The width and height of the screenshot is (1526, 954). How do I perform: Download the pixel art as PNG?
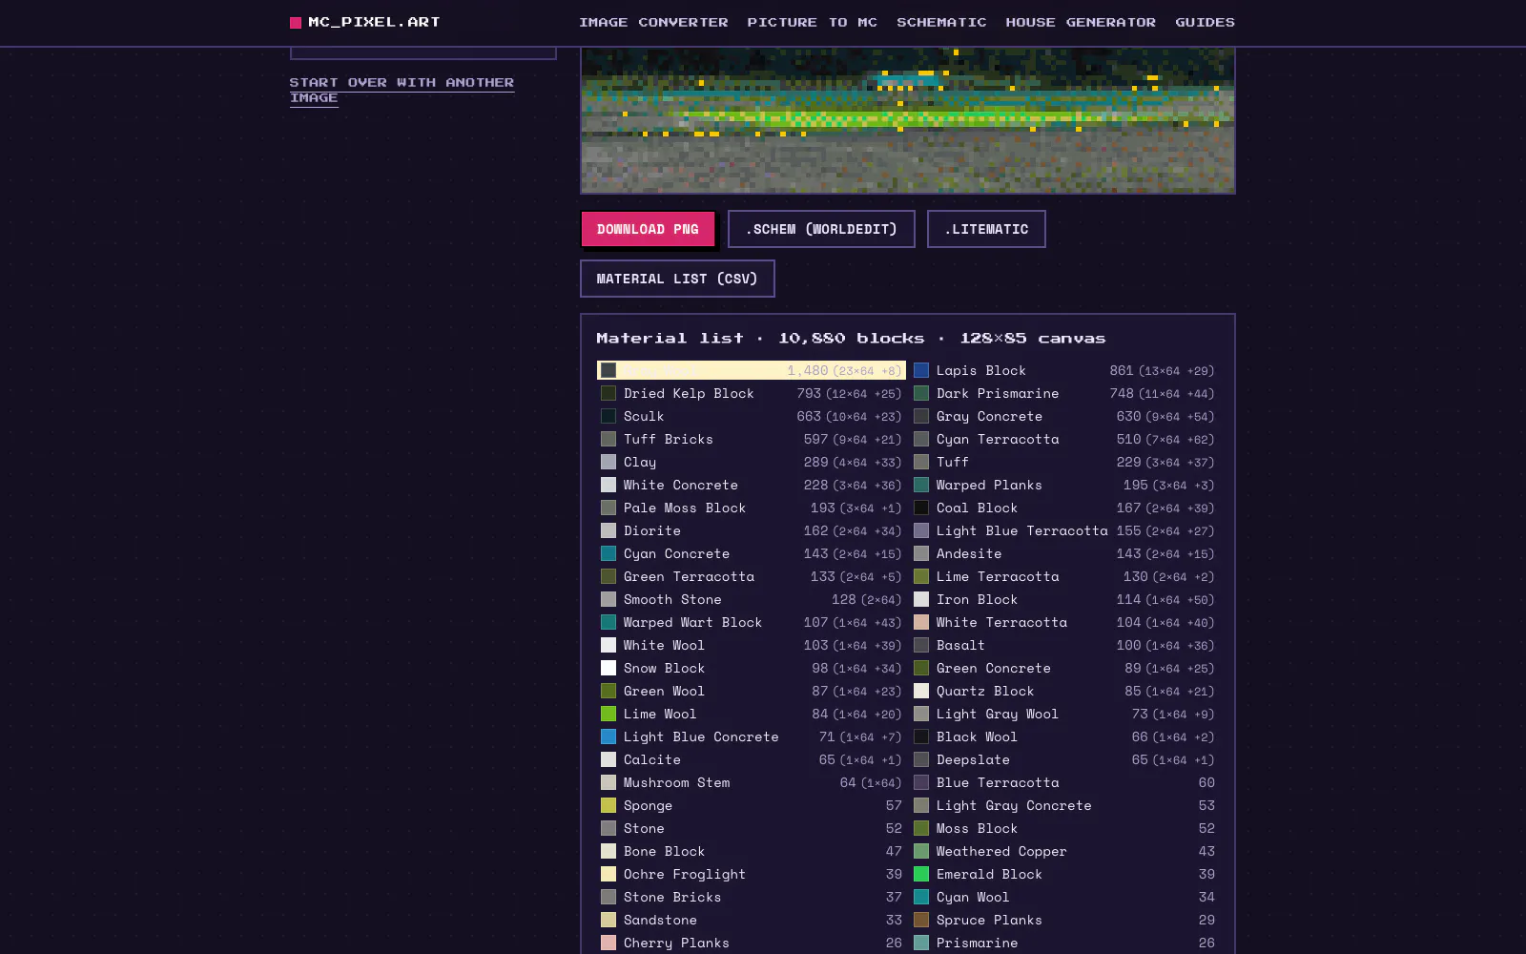point(648,229)
